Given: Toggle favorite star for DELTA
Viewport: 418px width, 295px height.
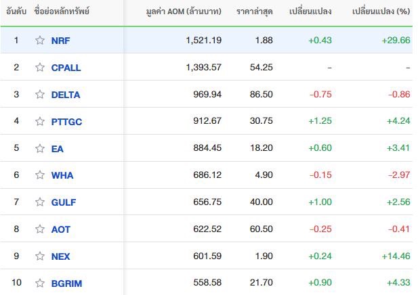Looking at the screenshot, I should [x=40, y=94].
